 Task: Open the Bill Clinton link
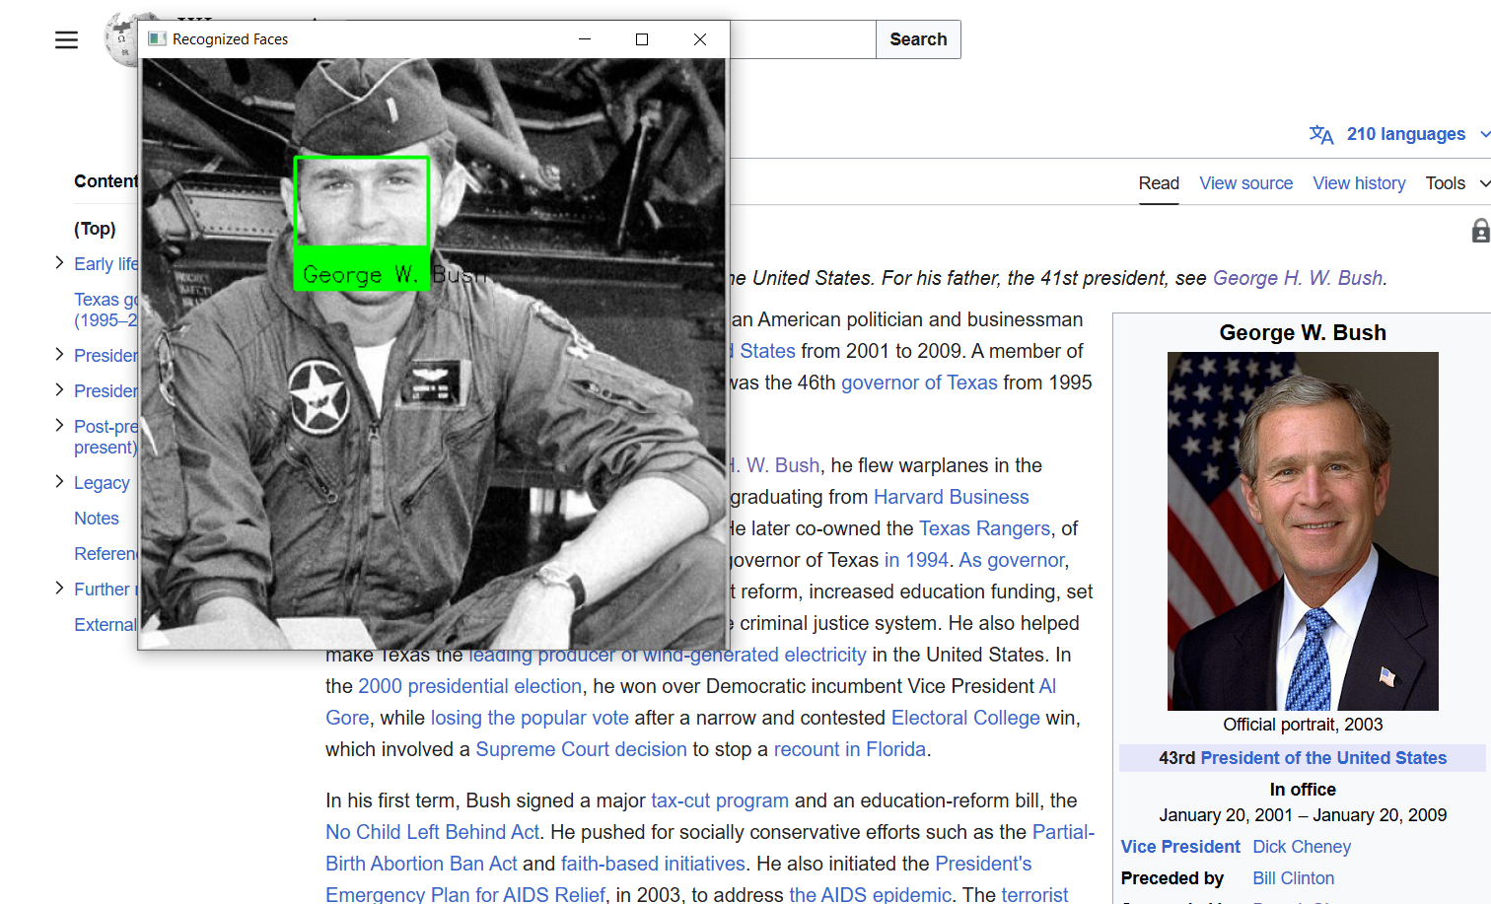[x=1293, y=878]
